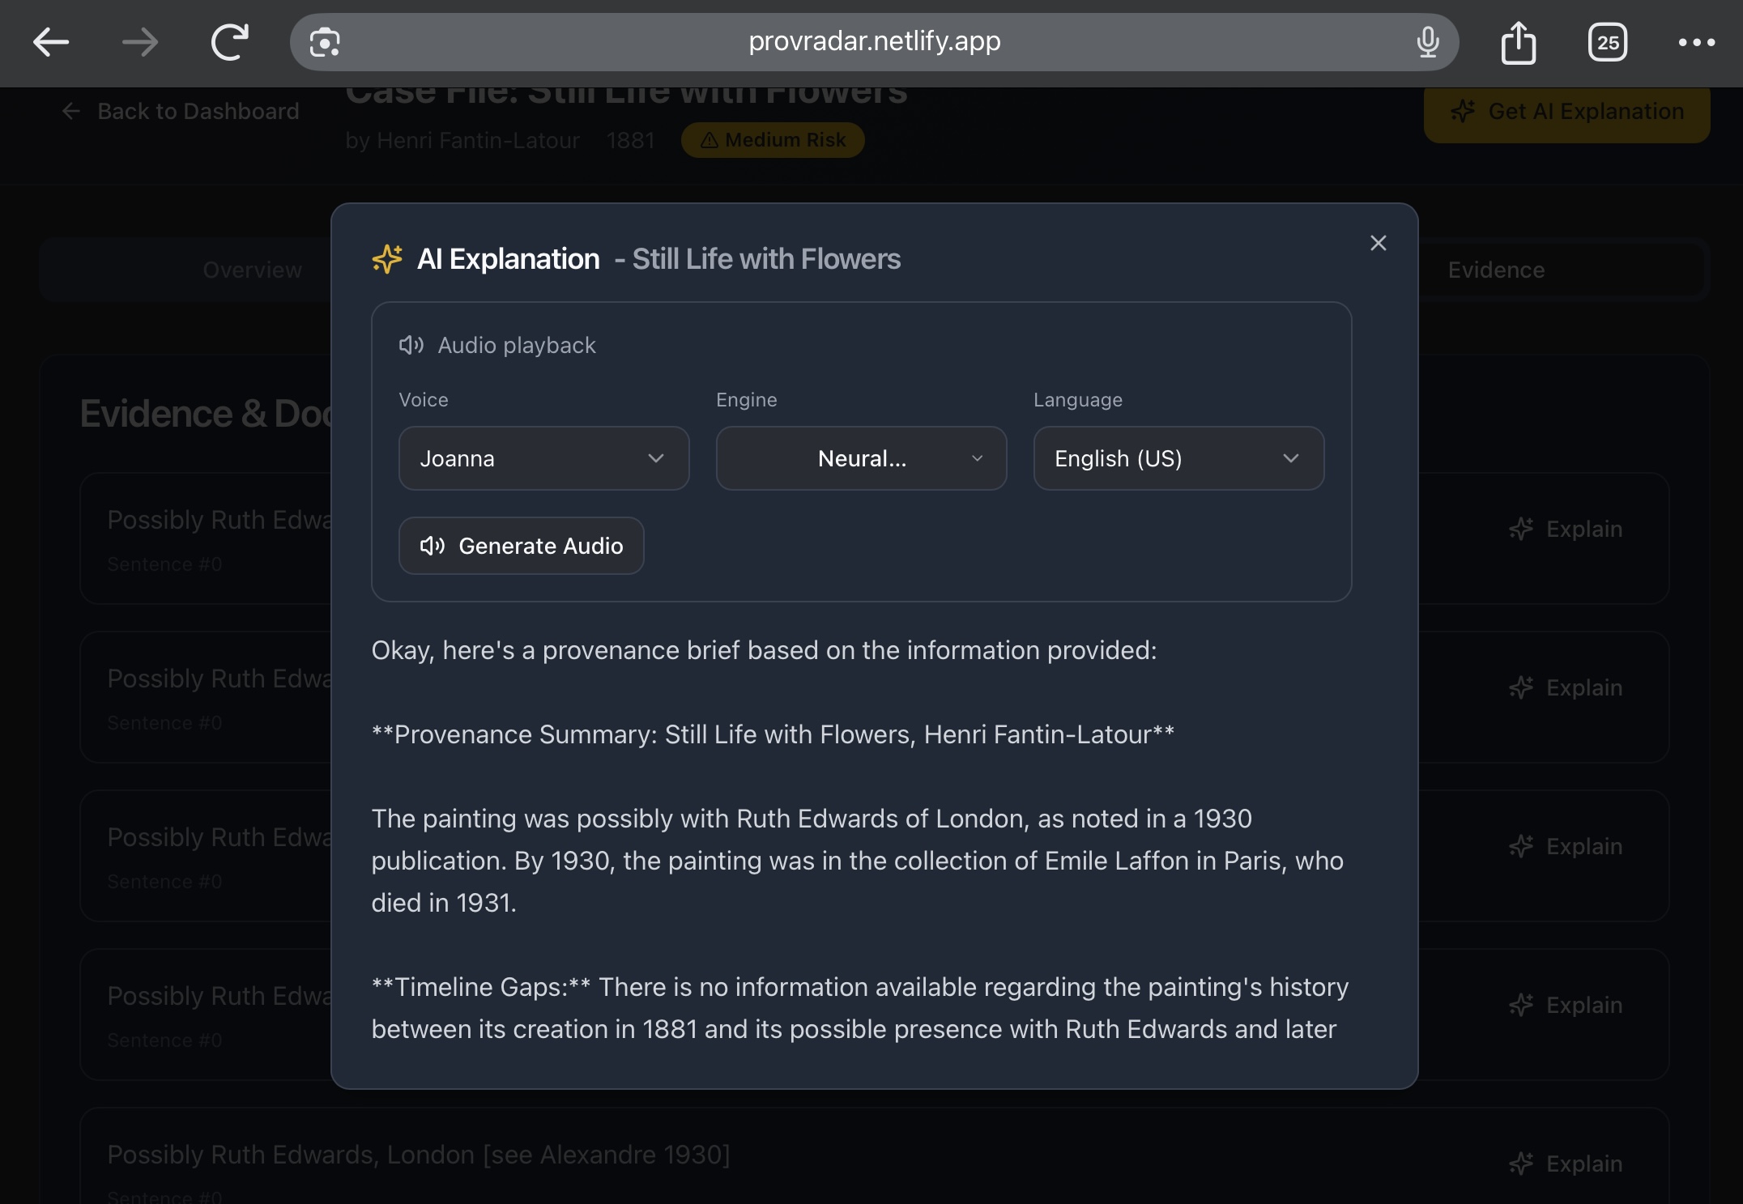Switch to the Overview tab
1743x1204 pixels.
coord(252,270)
